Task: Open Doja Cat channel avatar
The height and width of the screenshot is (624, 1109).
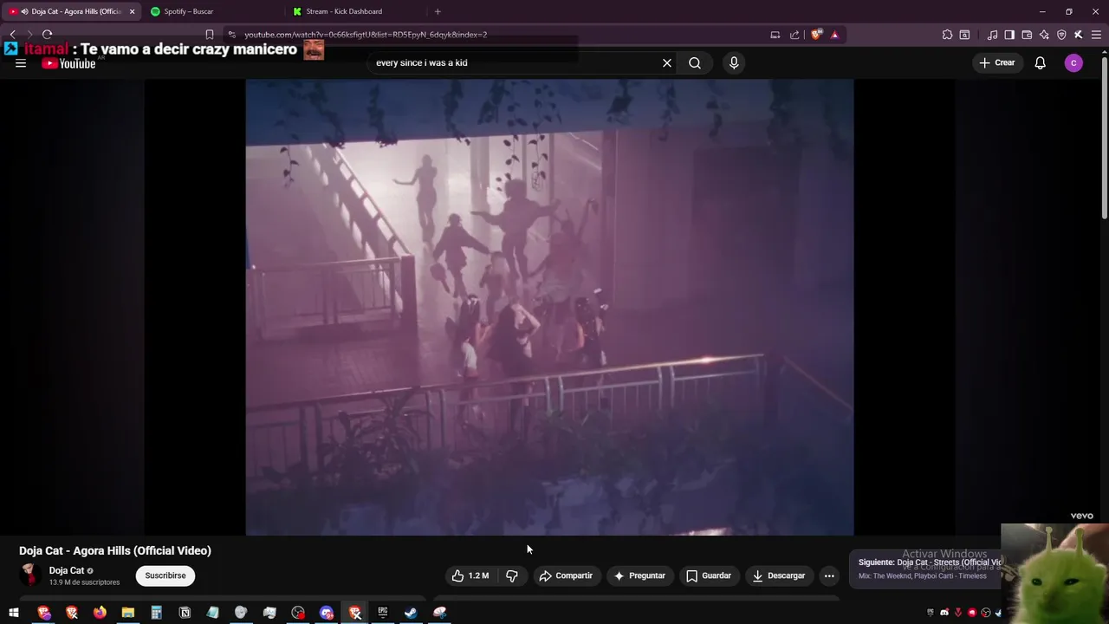Action: pos(30,575)
